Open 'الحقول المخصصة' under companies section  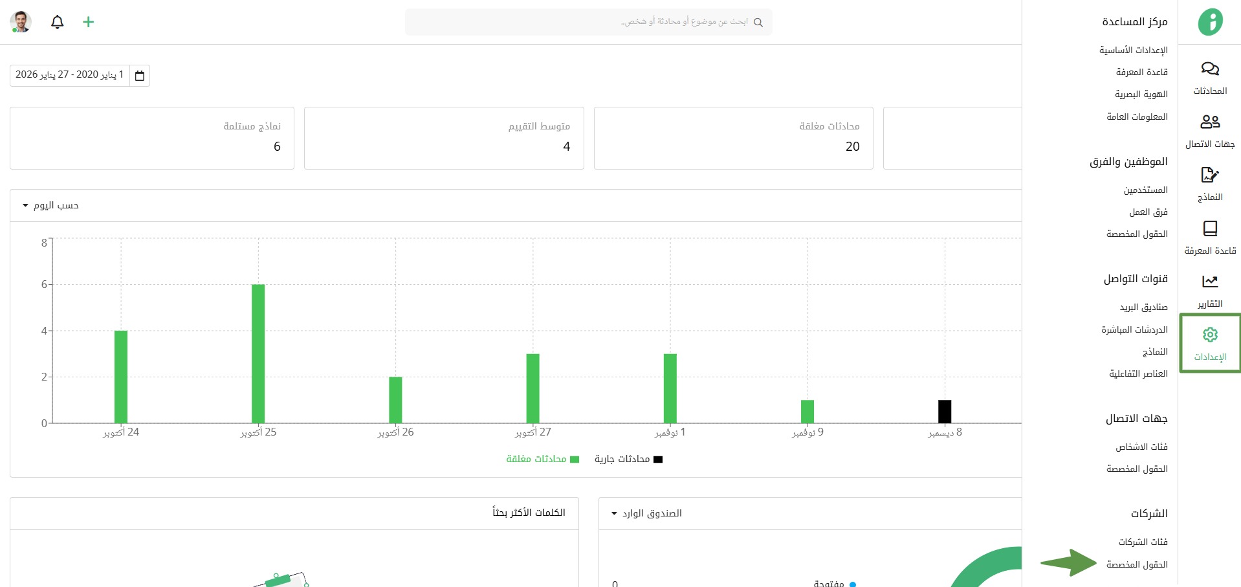[x=1136, y=564]
